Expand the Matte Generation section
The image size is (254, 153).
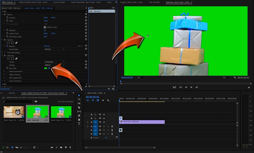pos(4,71)
